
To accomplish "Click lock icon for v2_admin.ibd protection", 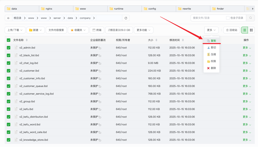I will click(100, 48).
